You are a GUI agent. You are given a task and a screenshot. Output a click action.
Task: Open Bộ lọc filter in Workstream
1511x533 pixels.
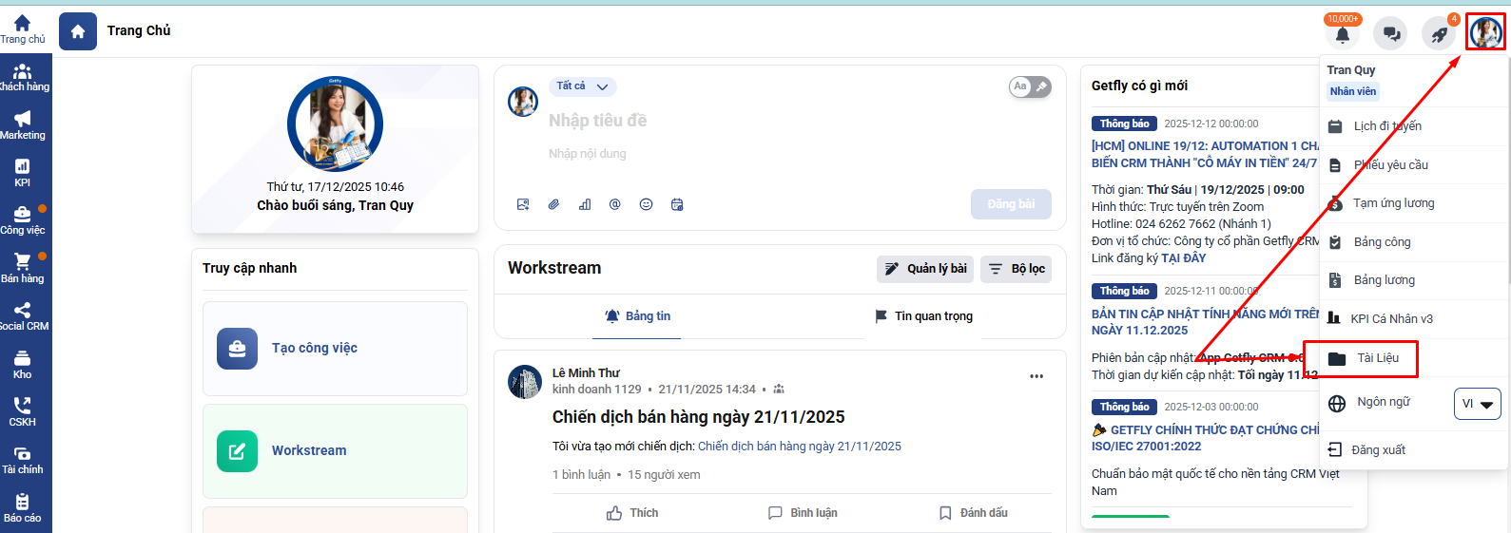(1017, 269)
